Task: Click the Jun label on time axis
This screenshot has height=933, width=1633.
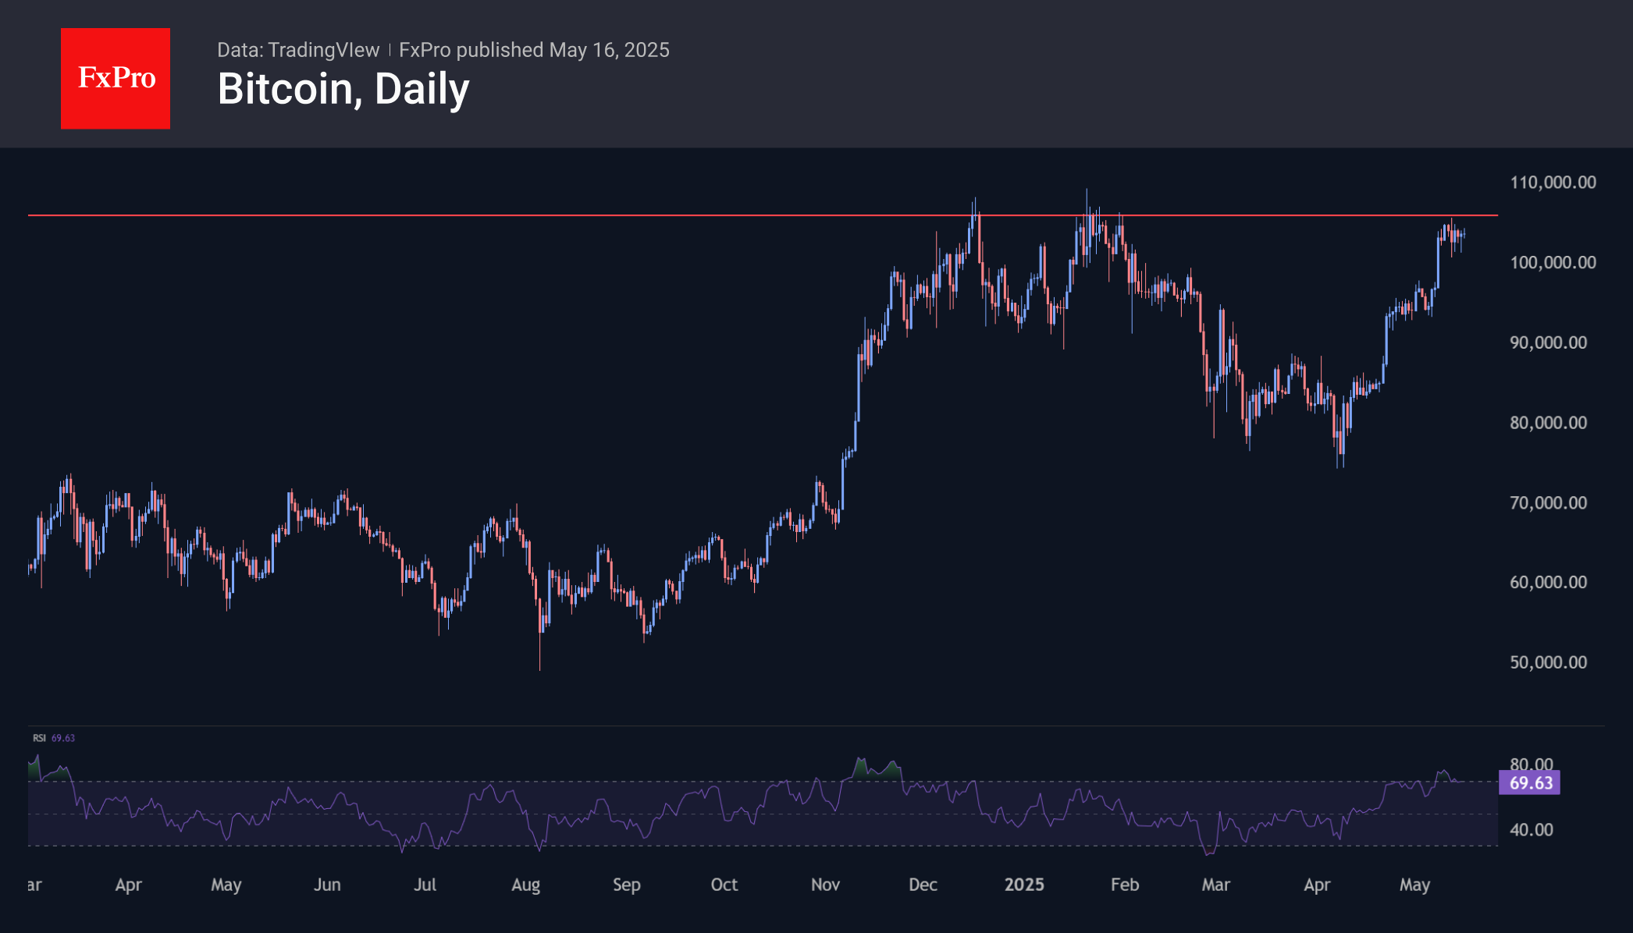Action: (x=327, y=885)
